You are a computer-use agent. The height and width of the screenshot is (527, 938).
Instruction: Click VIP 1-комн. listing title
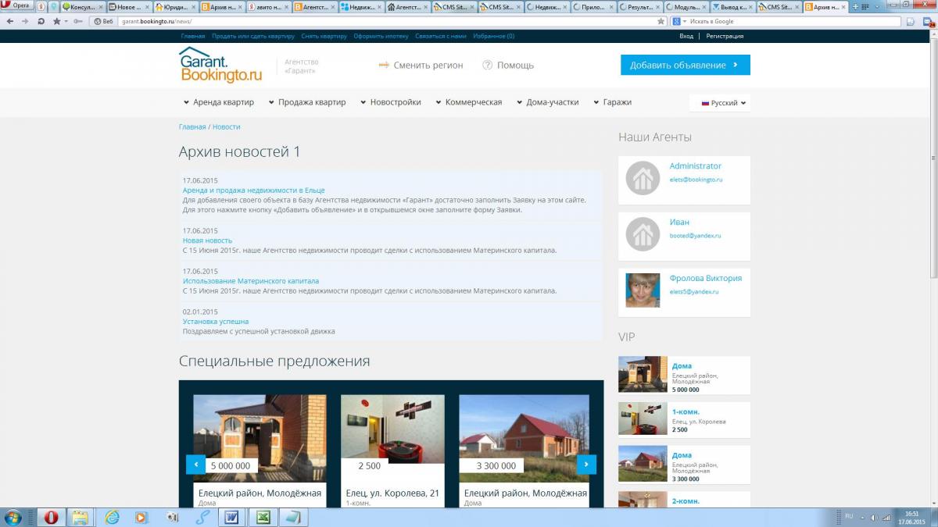pos(686,411)
